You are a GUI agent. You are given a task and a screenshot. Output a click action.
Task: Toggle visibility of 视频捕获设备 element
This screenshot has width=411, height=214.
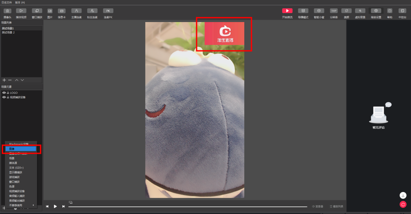pyautogui.click(x=4, y=97)
